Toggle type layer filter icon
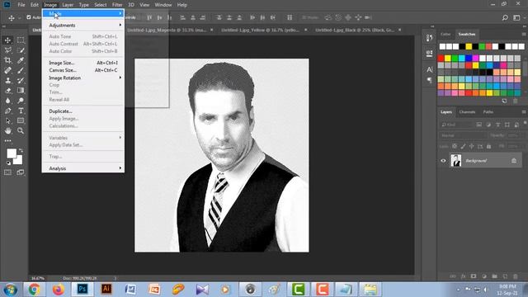 (x=497, y=125)
